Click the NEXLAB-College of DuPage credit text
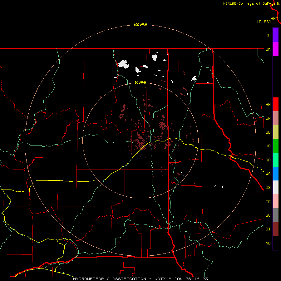 [x=249, y=3]
